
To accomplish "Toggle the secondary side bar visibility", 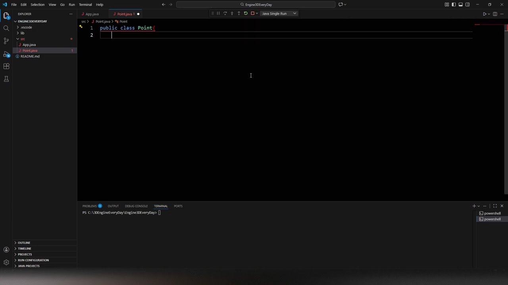I will pos(468,4).
